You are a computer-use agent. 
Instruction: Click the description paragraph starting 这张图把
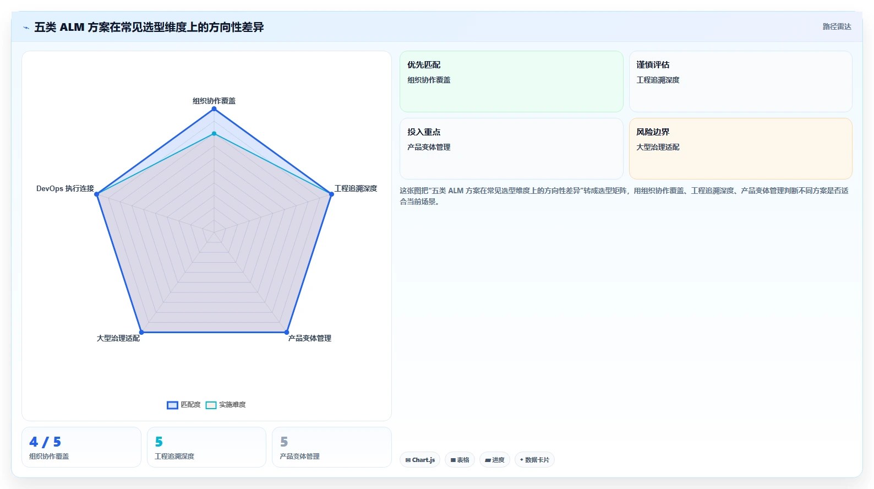[624, 196]
